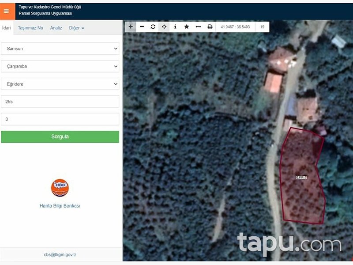
Task: Open the Eğridere neighborhood dropdown
Action: [60, 84]
